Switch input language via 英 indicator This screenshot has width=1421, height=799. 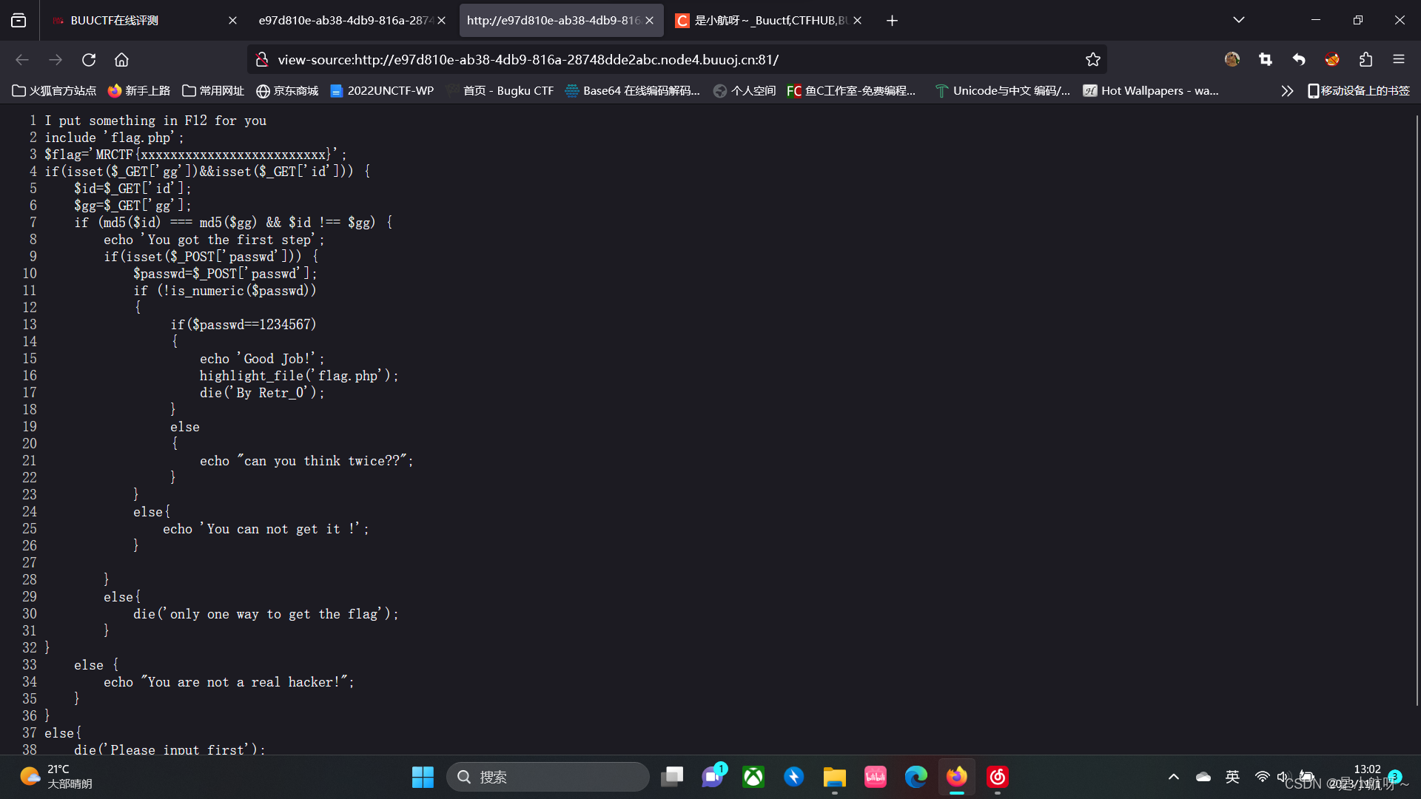point(1232,777)
